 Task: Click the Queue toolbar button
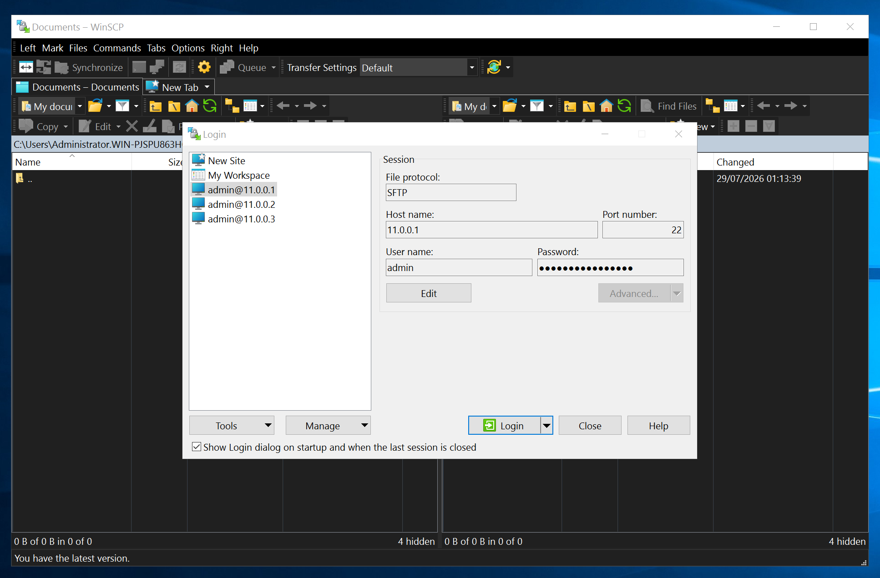(x=243, y=67)
